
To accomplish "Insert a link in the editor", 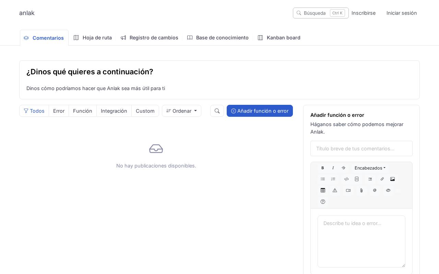I will [382, 179].
